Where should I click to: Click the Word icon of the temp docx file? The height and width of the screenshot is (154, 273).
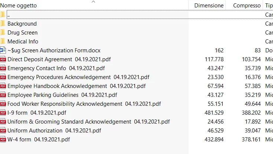pos(3,50)
